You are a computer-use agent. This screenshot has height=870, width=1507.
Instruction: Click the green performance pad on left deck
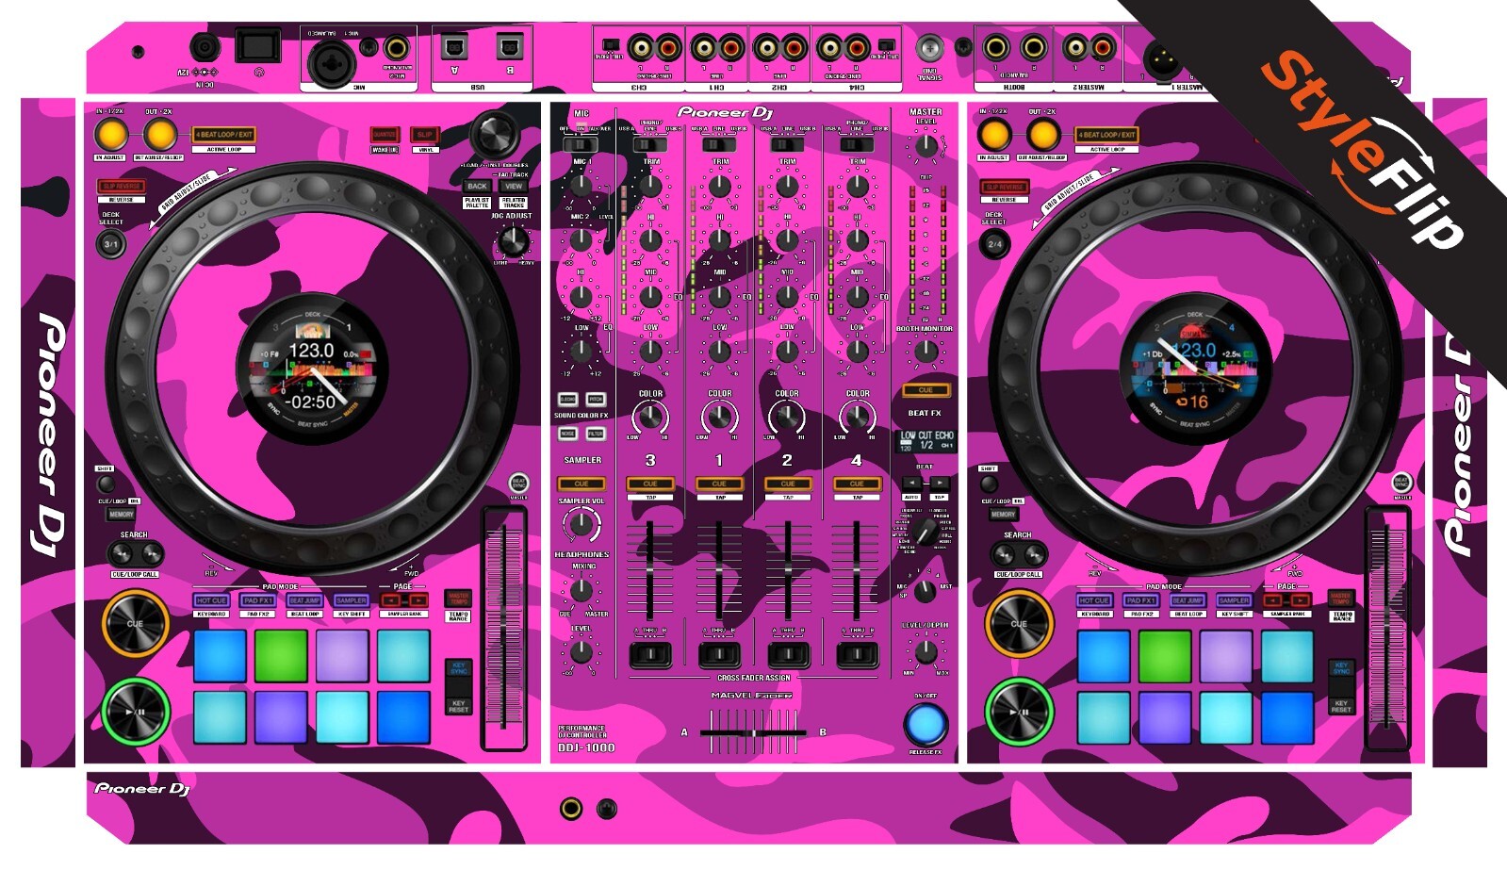pos(281,656)
